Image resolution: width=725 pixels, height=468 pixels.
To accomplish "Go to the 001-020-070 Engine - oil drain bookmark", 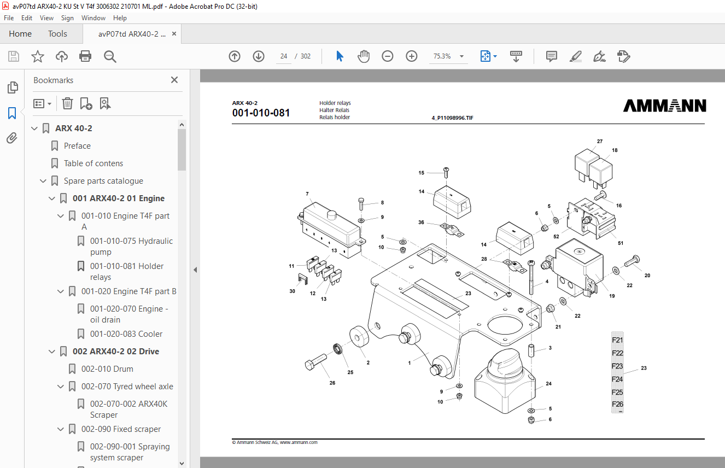I will pos(129,314).
